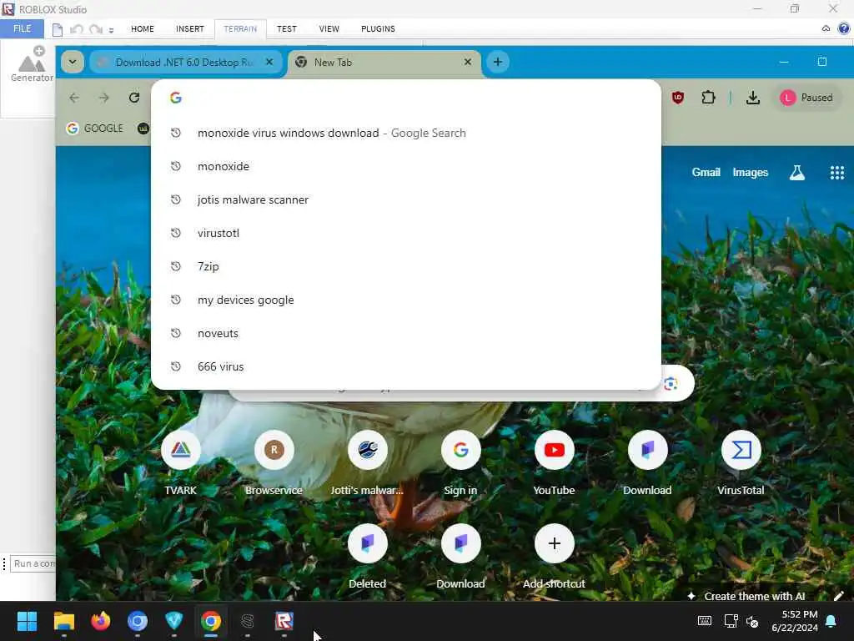Open the TEST ribbon tab
Screen dimensions: 854x641
pos(287,29)
